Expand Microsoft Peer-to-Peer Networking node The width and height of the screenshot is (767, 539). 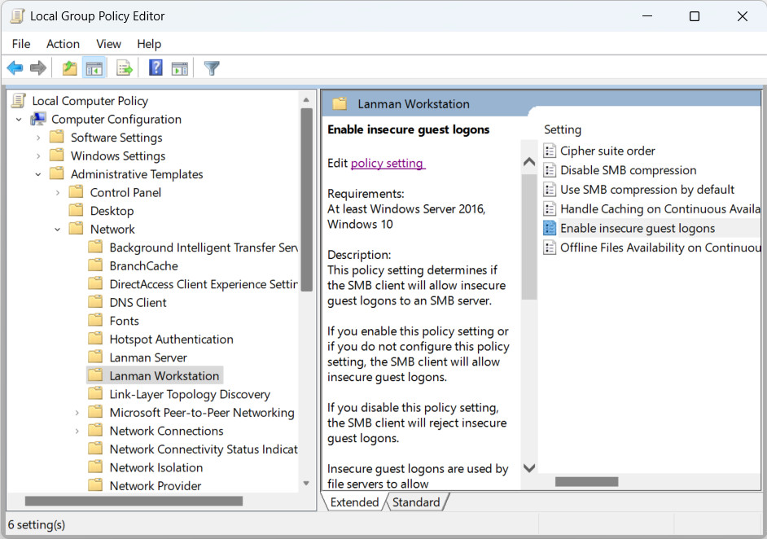(77, 413)
